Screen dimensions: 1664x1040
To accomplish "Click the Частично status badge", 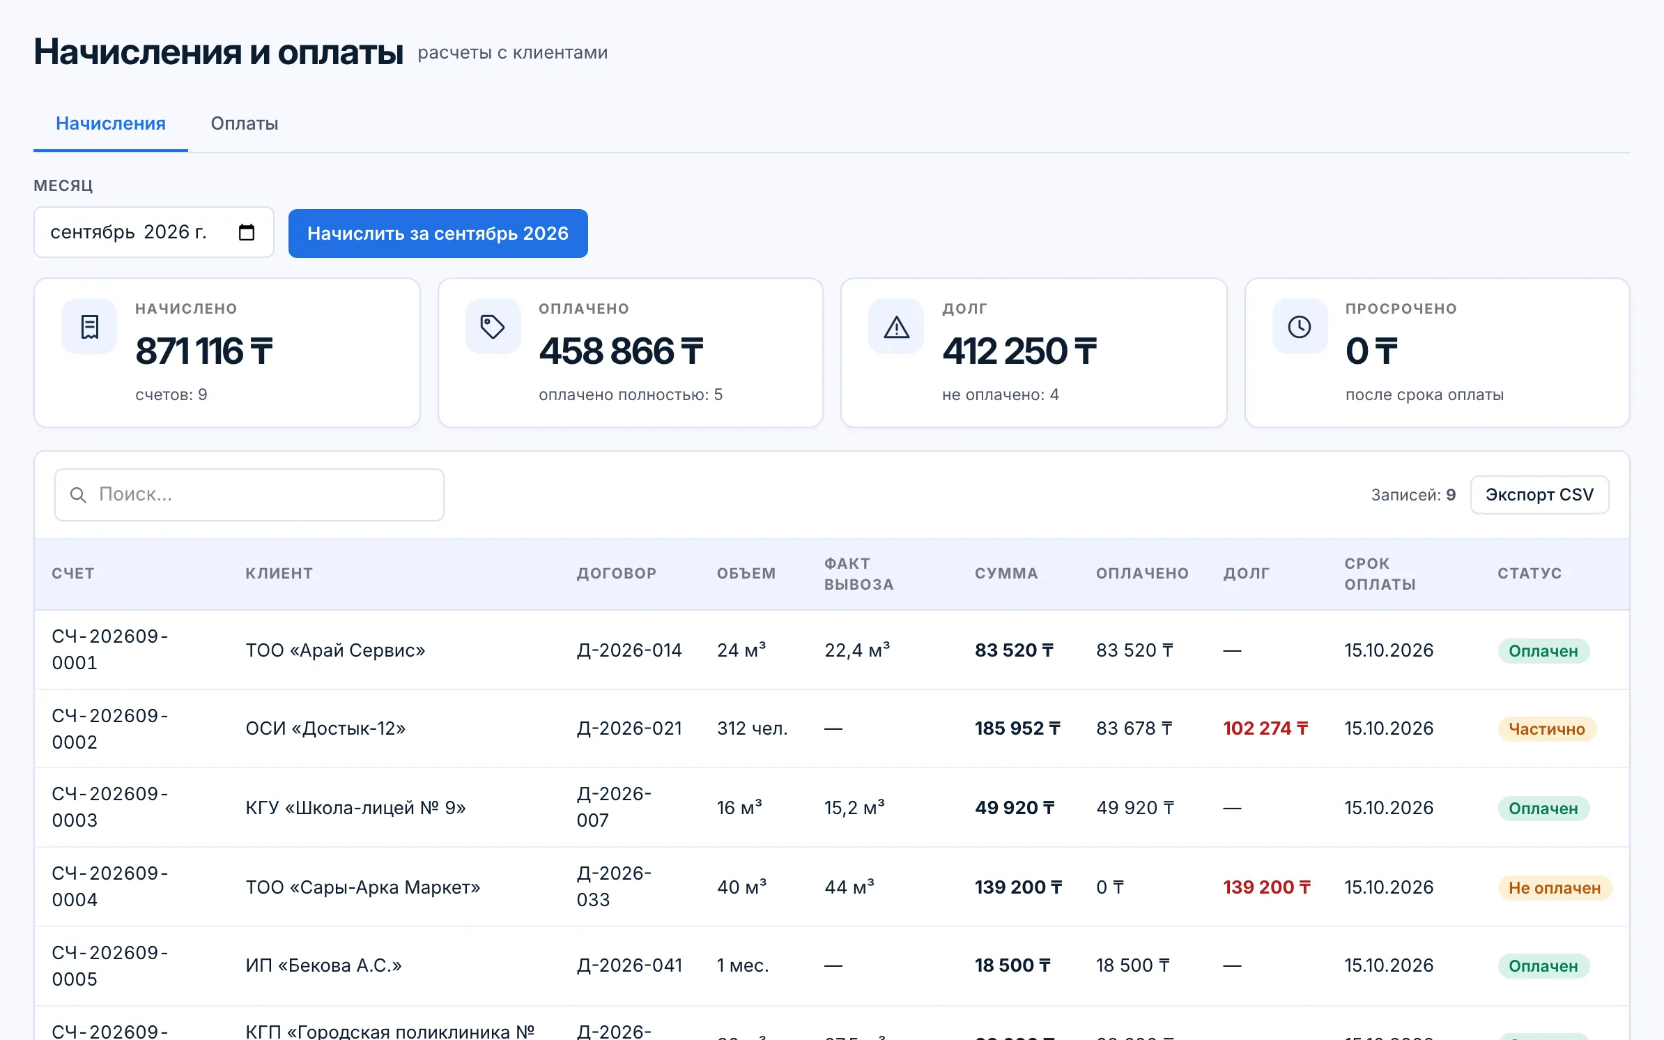I will 1547,729.
